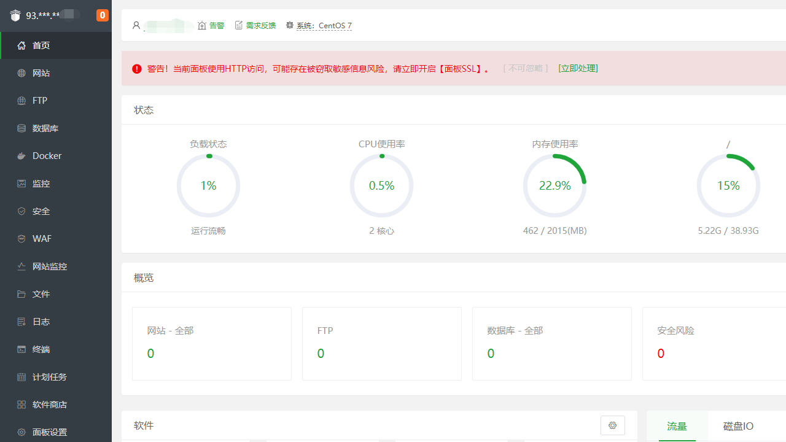Click the WAF shield icon
This screenshot has width=786, height=442.
[x=21, y=239]
